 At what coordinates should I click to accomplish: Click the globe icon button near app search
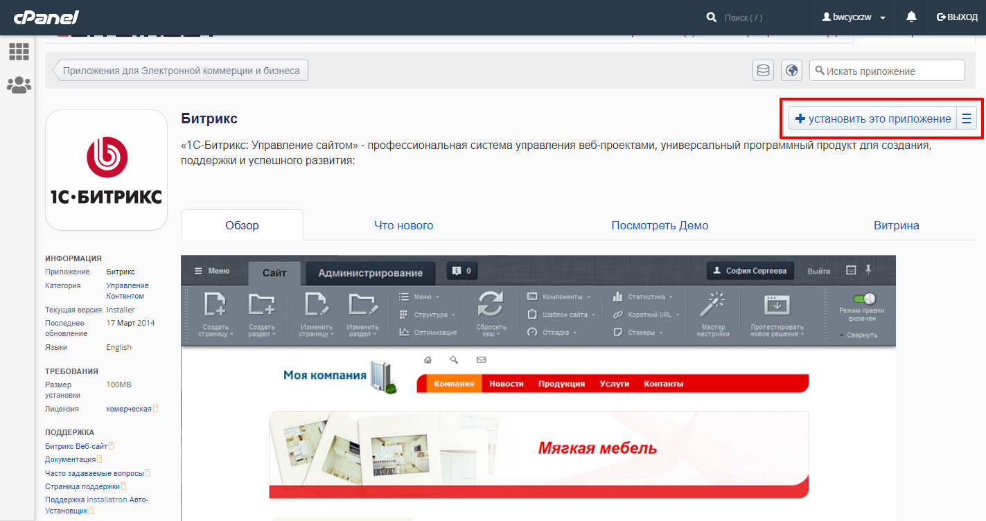(x=791, y=71)
